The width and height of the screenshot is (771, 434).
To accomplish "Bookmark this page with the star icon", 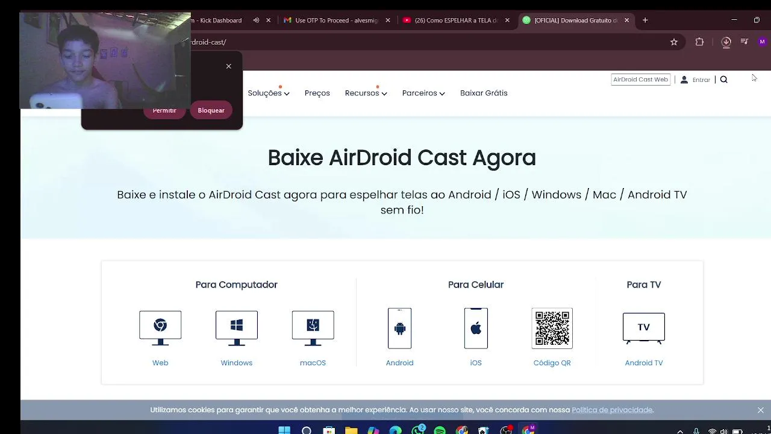I will click(674, 42).
